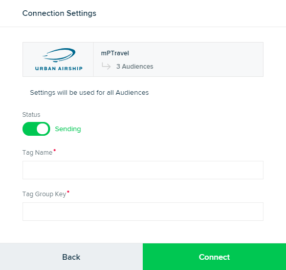This screenshot has width=286, height=270.
Task: Click the white knob of the Status toggle
Action: click(42, 129)
